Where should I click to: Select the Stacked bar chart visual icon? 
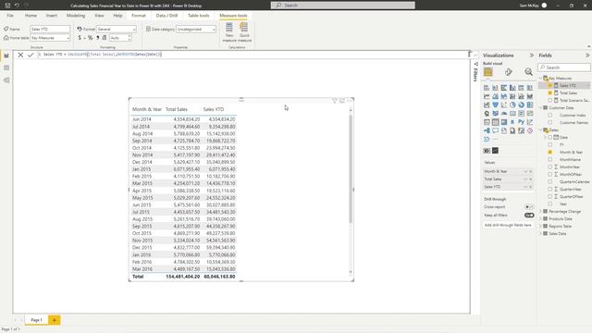click(487, 88)
